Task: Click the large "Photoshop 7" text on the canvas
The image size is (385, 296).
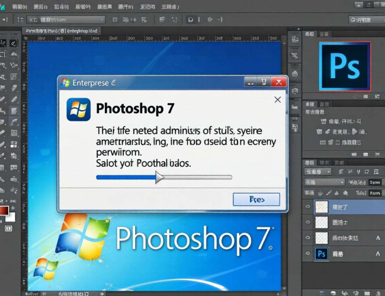Action: click(x=194, y=238)
